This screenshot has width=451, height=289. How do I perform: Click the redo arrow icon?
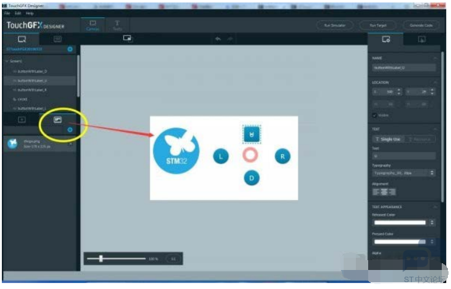230,39
